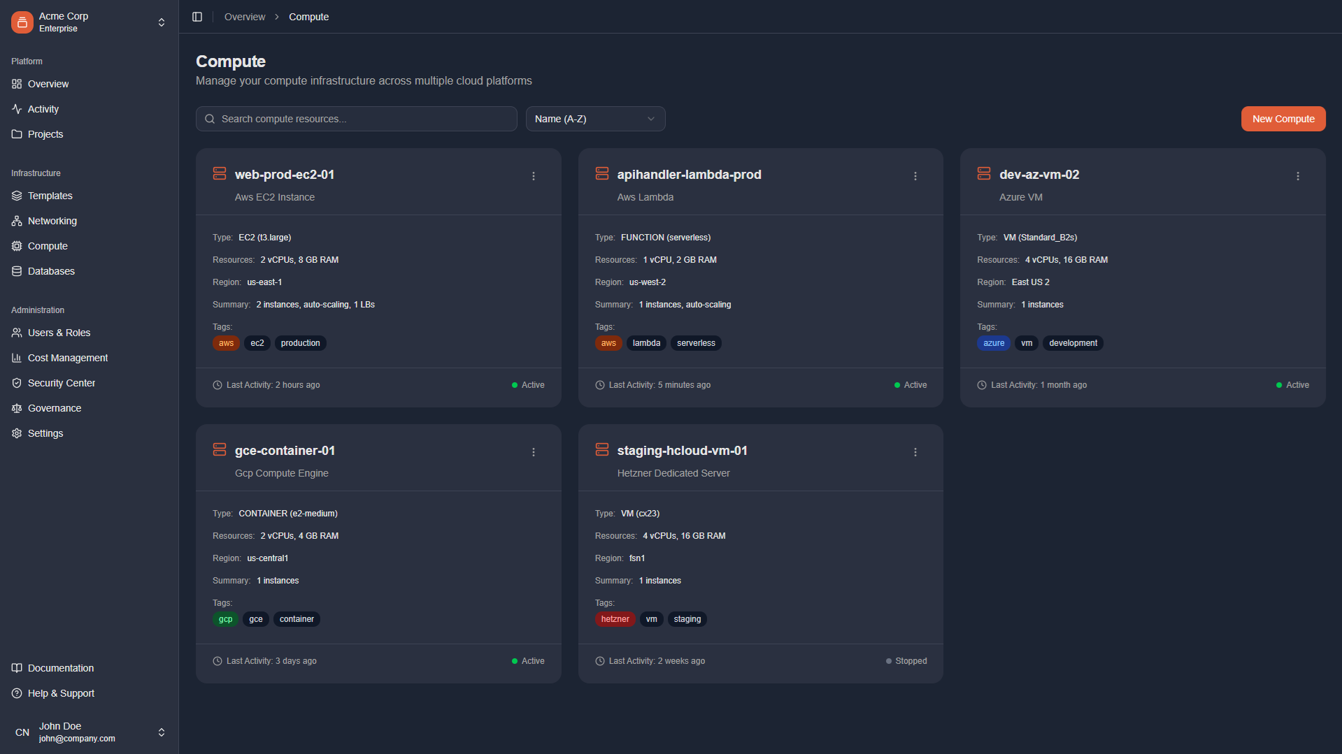Open the Security Center shield icon
Viewport: 1342px width, 754px height.
[x=16, y=383]
